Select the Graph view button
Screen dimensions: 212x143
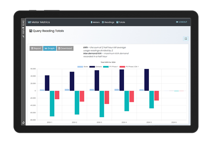(x=50, y=48)
